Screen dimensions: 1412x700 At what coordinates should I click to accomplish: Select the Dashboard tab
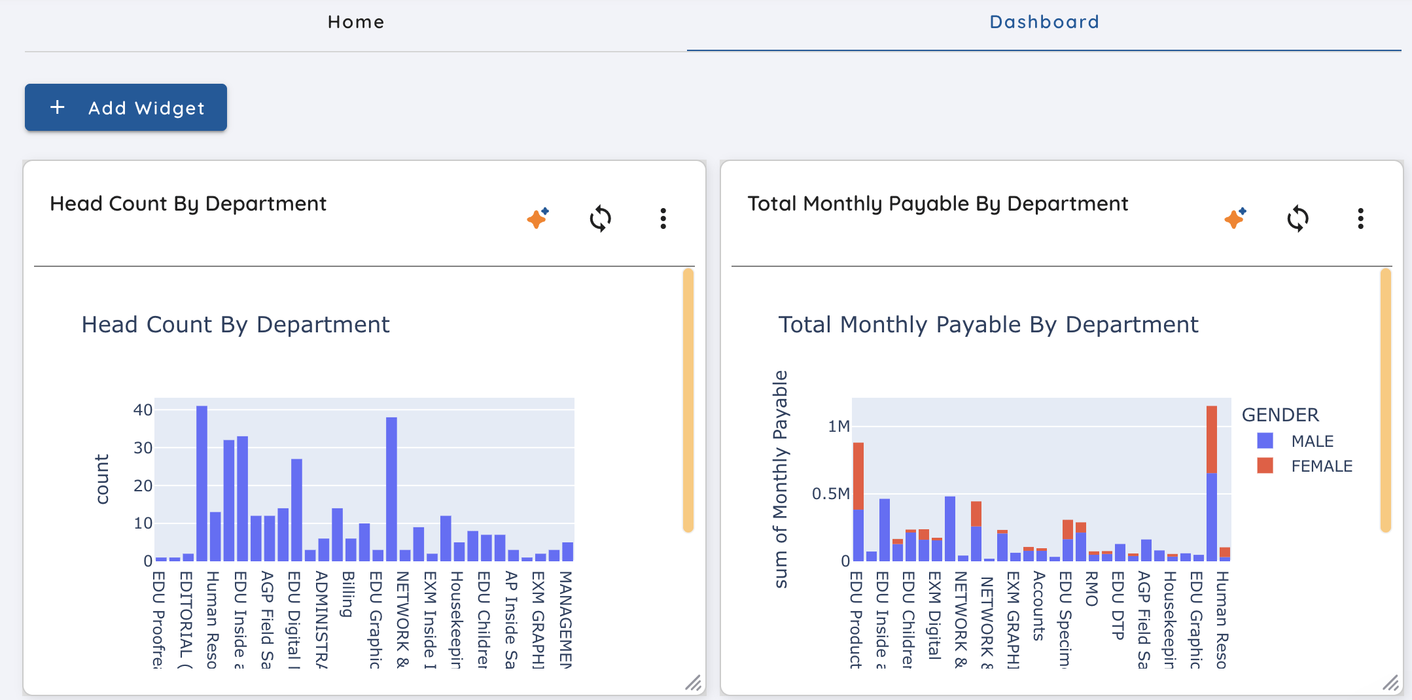[x=1044, y=22]
